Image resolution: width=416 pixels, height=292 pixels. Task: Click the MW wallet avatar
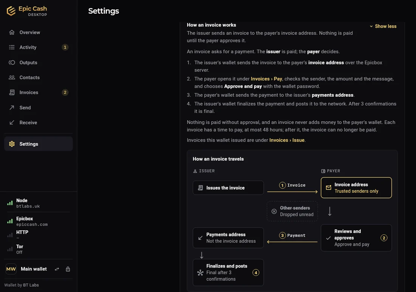pyautogui.click(x=11, y=269)
